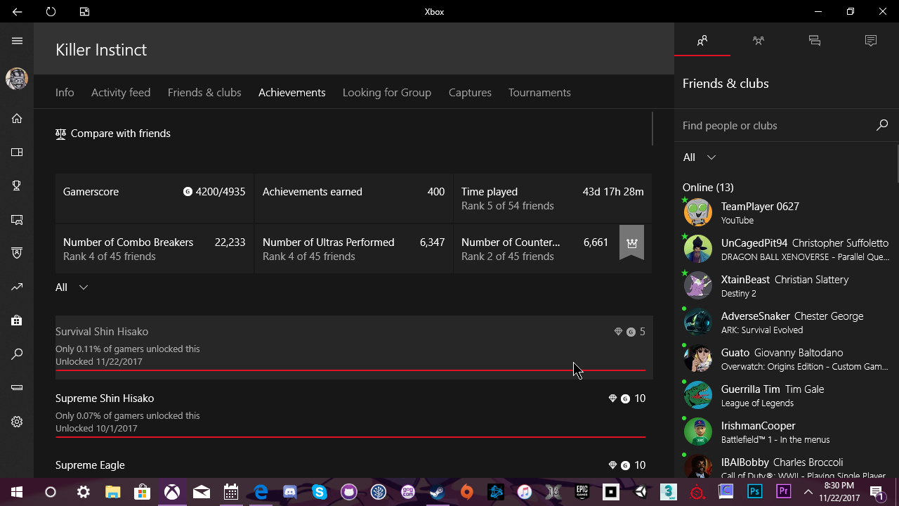Select friend Guerrilla Tim
The width and height of the screenshot is (899, 506).
pos(787,395)
